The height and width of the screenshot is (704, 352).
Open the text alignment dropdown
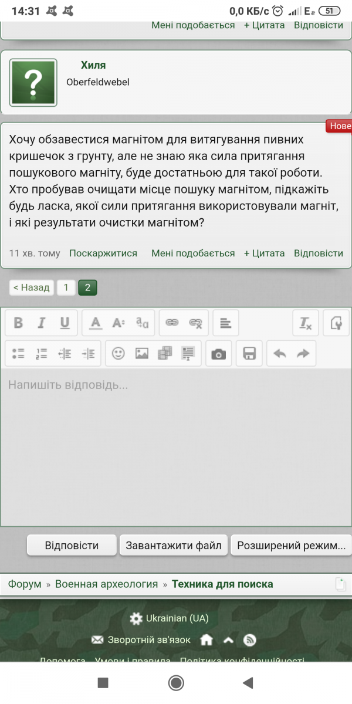pyautogui.click(x=225, y=323)
